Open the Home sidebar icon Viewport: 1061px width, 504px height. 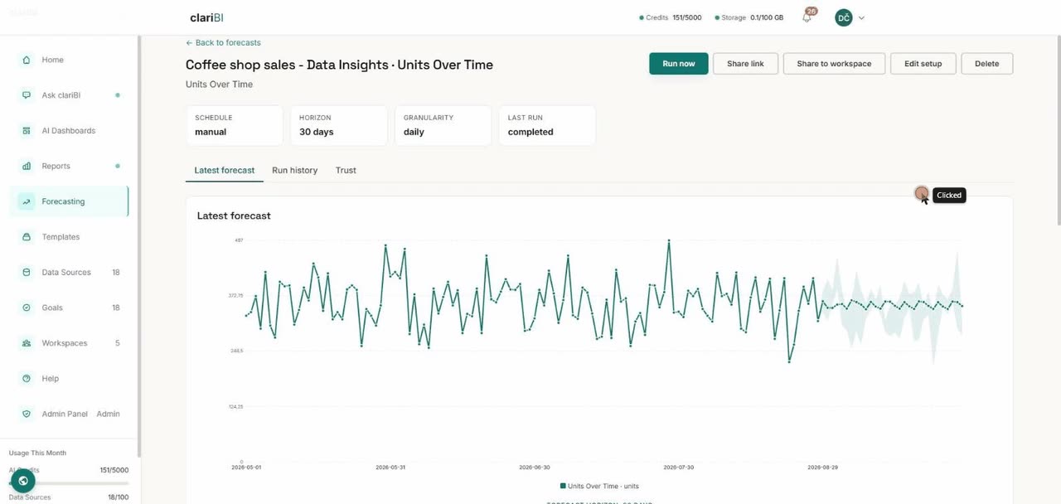pyautogui.click(x=27, y=60)
